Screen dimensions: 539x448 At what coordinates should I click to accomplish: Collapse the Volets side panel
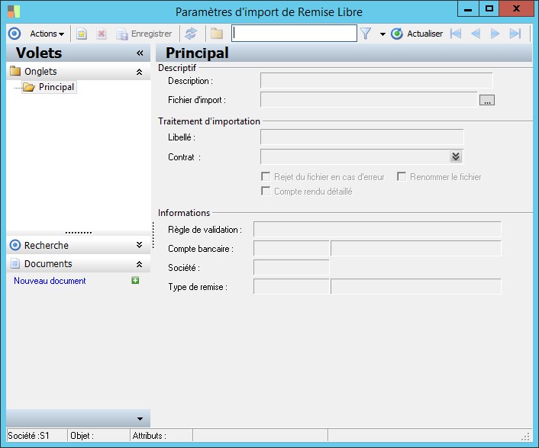pos(140,53)
